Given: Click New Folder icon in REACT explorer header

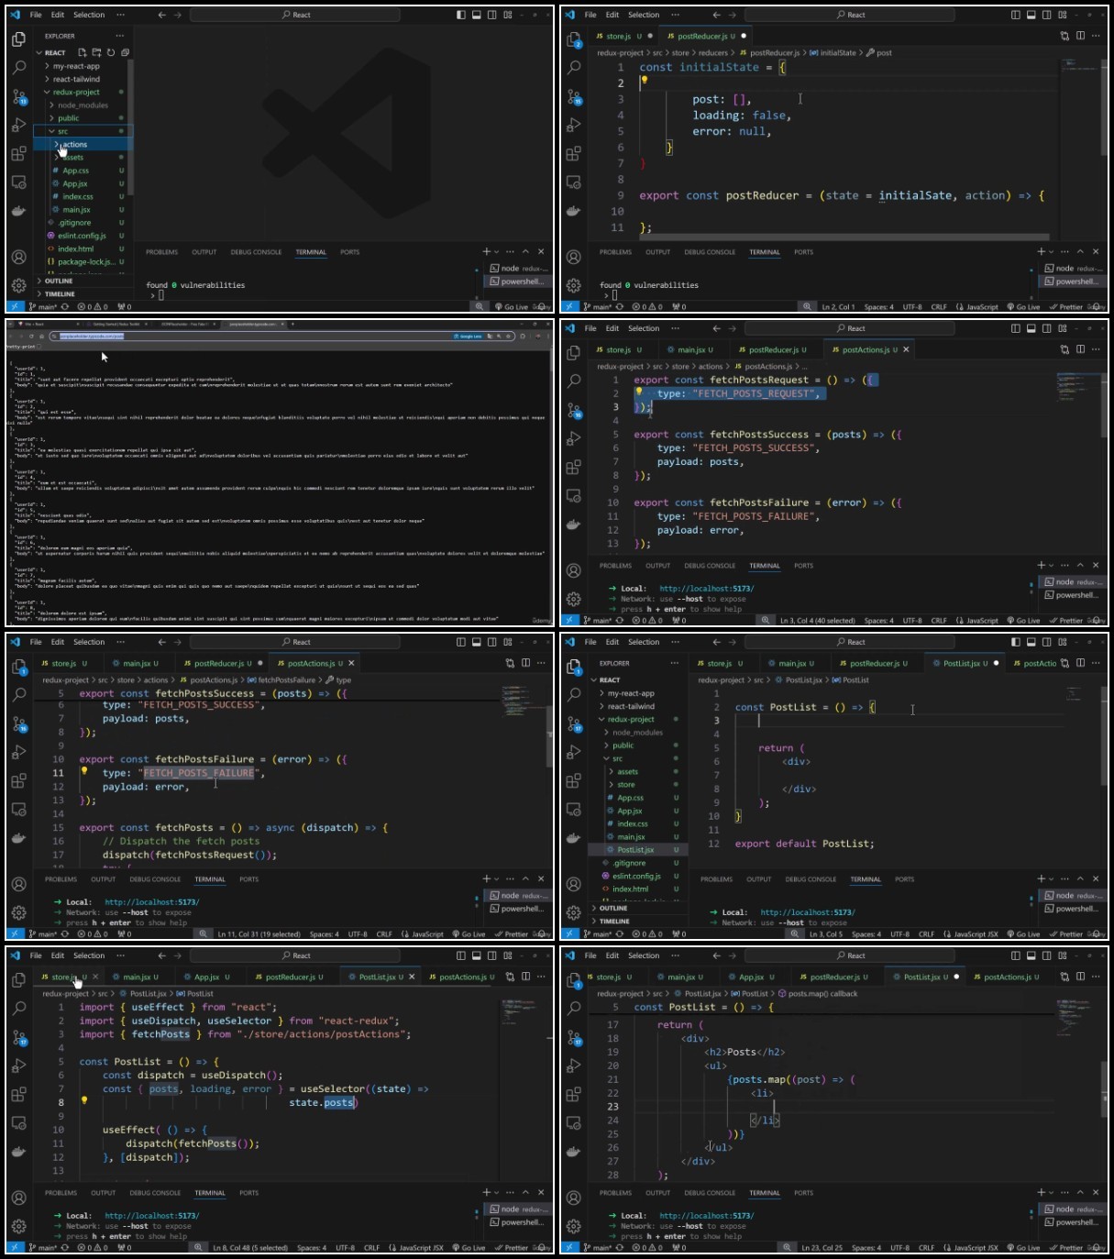Looking at the screenshot, I should tap(96, 52).
